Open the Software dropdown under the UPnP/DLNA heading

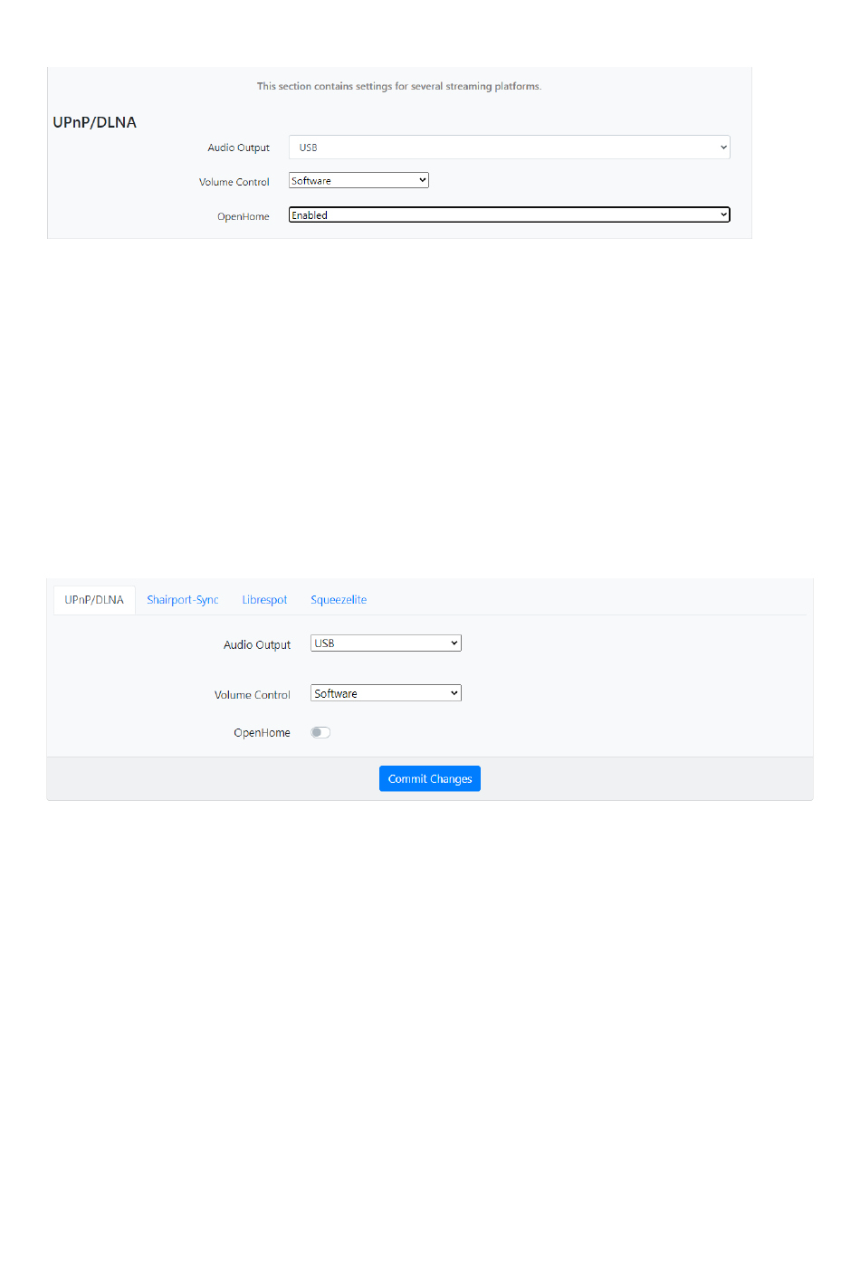358,181
